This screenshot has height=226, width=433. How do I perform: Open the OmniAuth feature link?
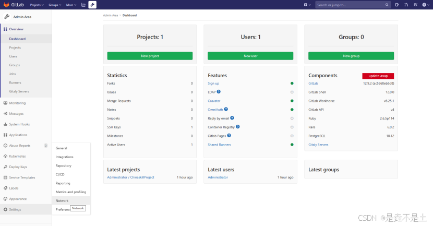pyautogui.click(x=215, y=110)
